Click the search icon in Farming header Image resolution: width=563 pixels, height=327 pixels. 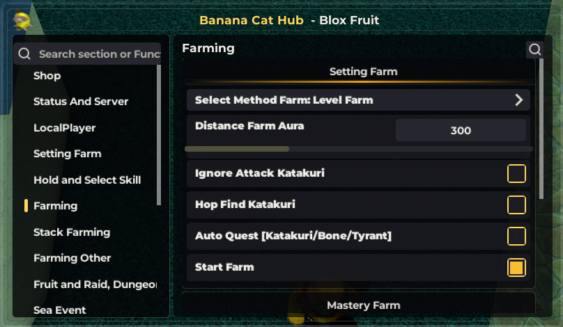(x=535, y=49)
